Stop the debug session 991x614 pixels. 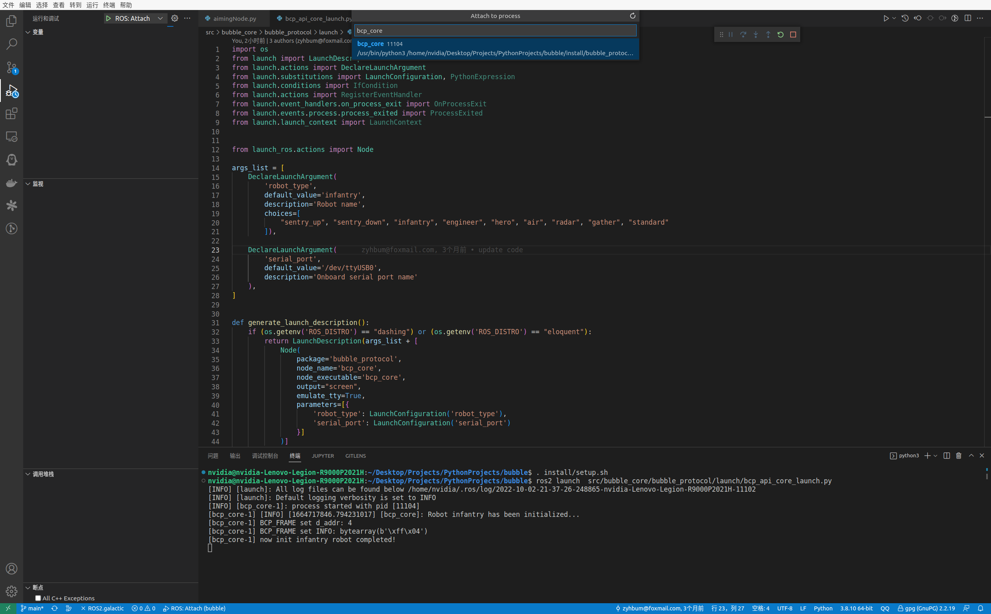(x=793, y=34)
